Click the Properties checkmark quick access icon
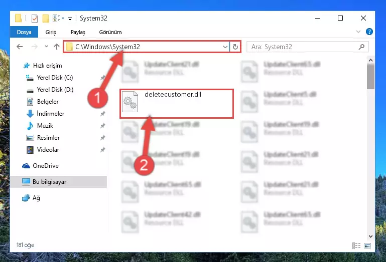The image size is (386, 262). tap(35, 19)
